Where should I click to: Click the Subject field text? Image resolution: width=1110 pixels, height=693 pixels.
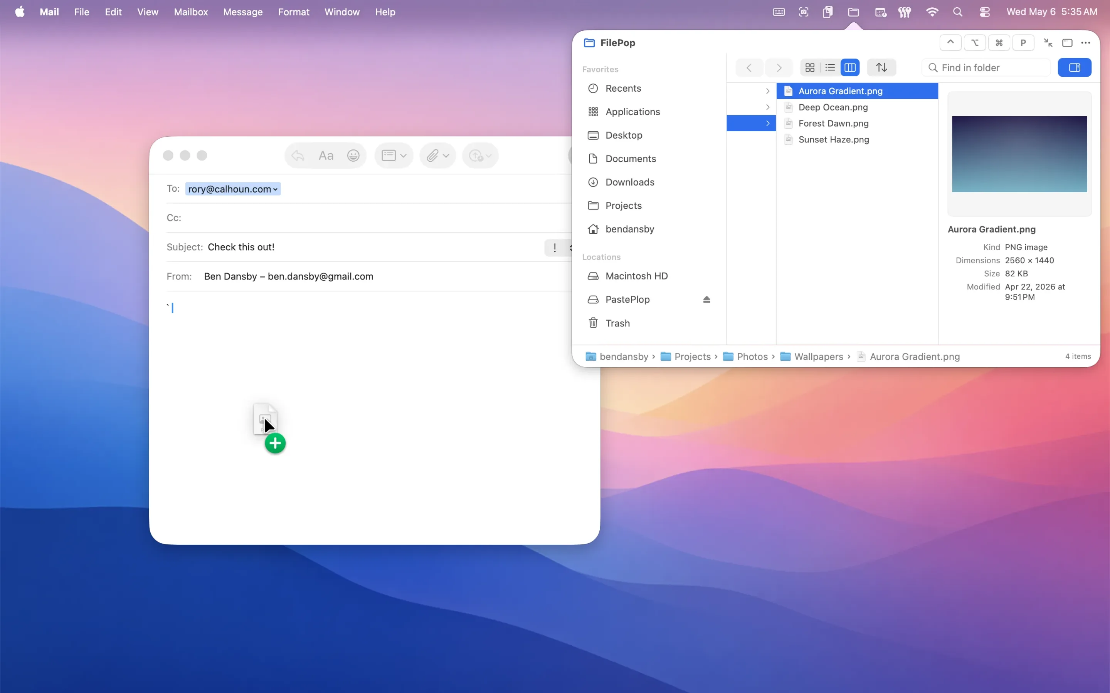point(241,247)
